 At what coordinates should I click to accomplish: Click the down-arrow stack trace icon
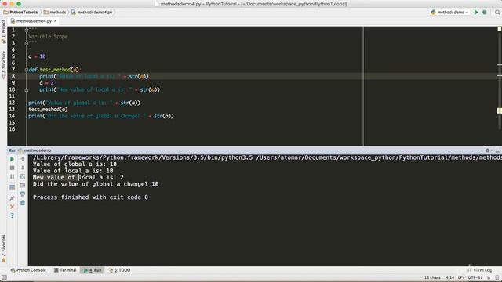tap(23, 168)
